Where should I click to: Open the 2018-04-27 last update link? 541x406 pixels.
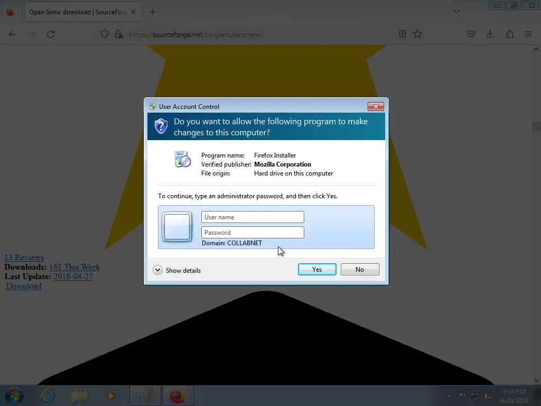73,276
